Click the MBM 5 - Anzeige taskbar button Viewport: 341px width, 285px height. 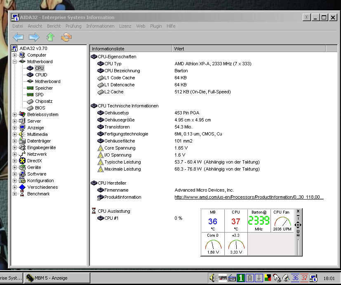57,278
